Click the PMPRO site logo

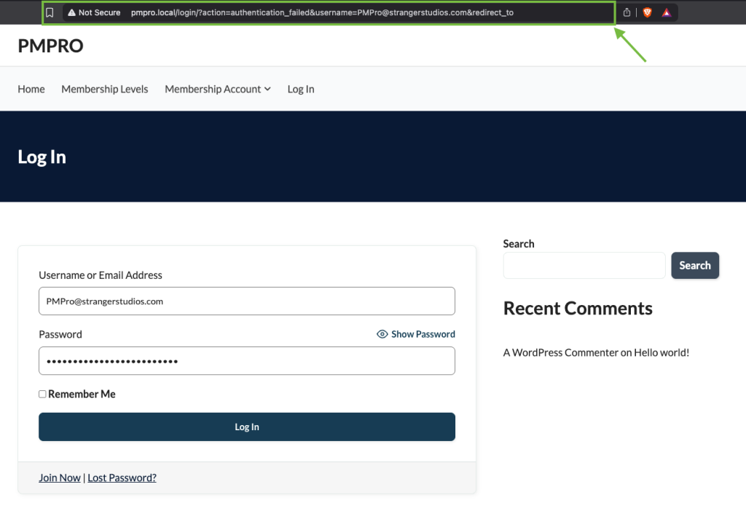(x=50, y=45)
